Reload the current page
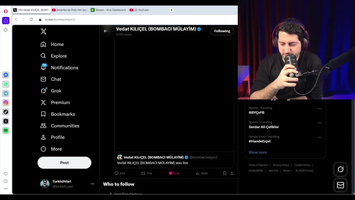 click(x=31, y=19)
